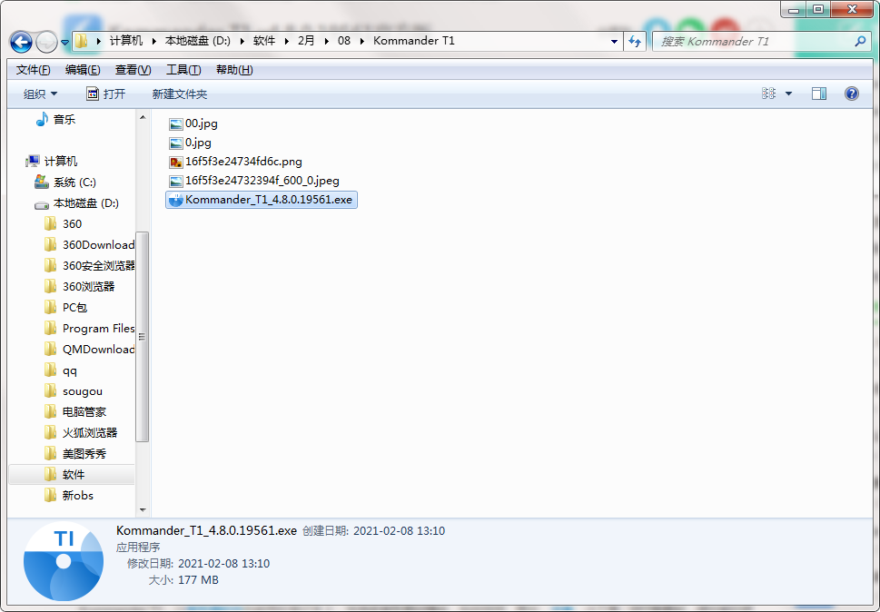
Task: Toggle the preview pane icon
Action: pyautogui.click(x=819, y=94)
